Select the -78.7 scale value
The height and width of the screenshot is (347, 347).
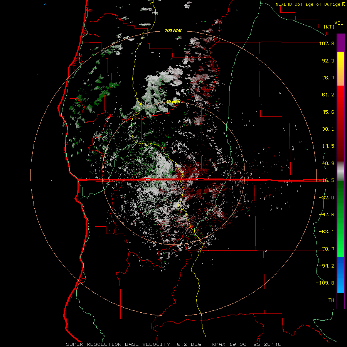click(327, 249)
